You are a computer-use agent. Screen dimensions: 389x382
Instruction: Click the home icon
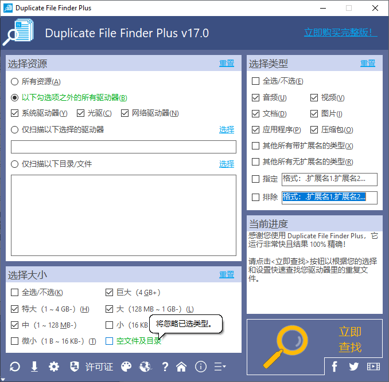181,367
